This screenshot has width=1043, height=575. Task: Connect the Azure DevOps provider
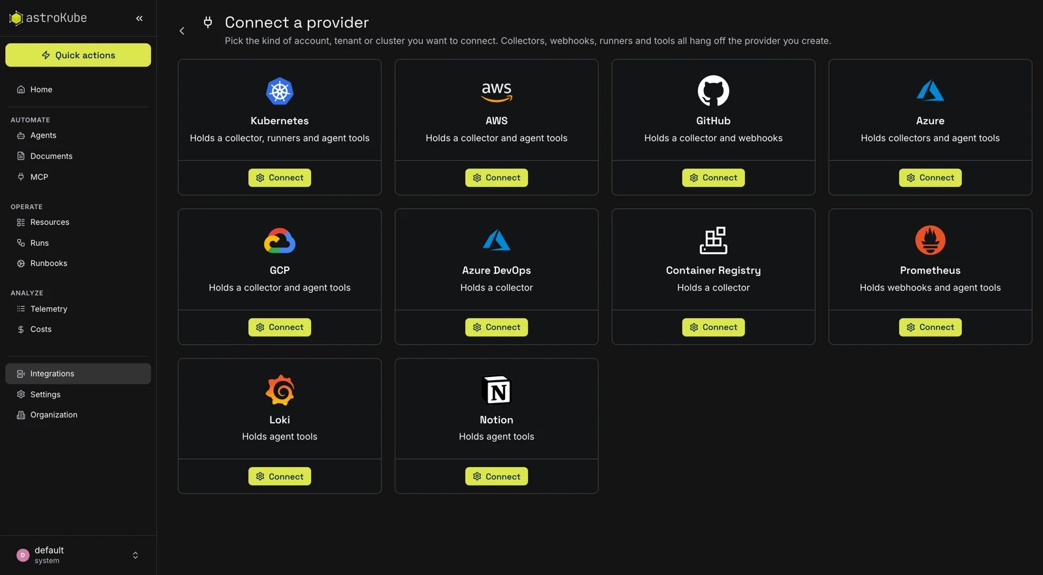click(x=497, y=327)
